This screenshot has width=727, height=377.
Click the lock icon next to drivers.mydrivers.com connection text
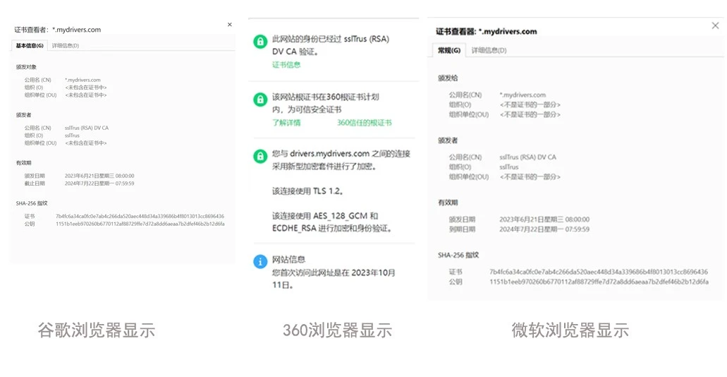260,156
